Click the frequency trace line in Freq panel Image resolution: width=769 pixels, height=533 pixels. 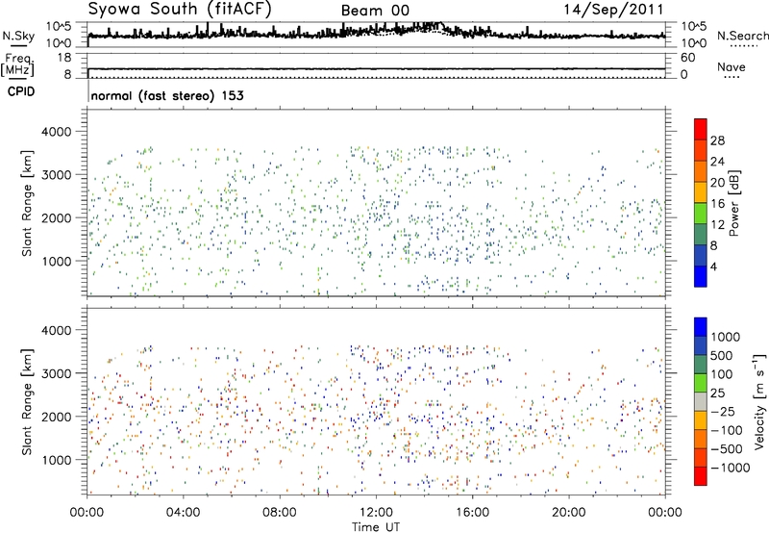coord(377,69)
